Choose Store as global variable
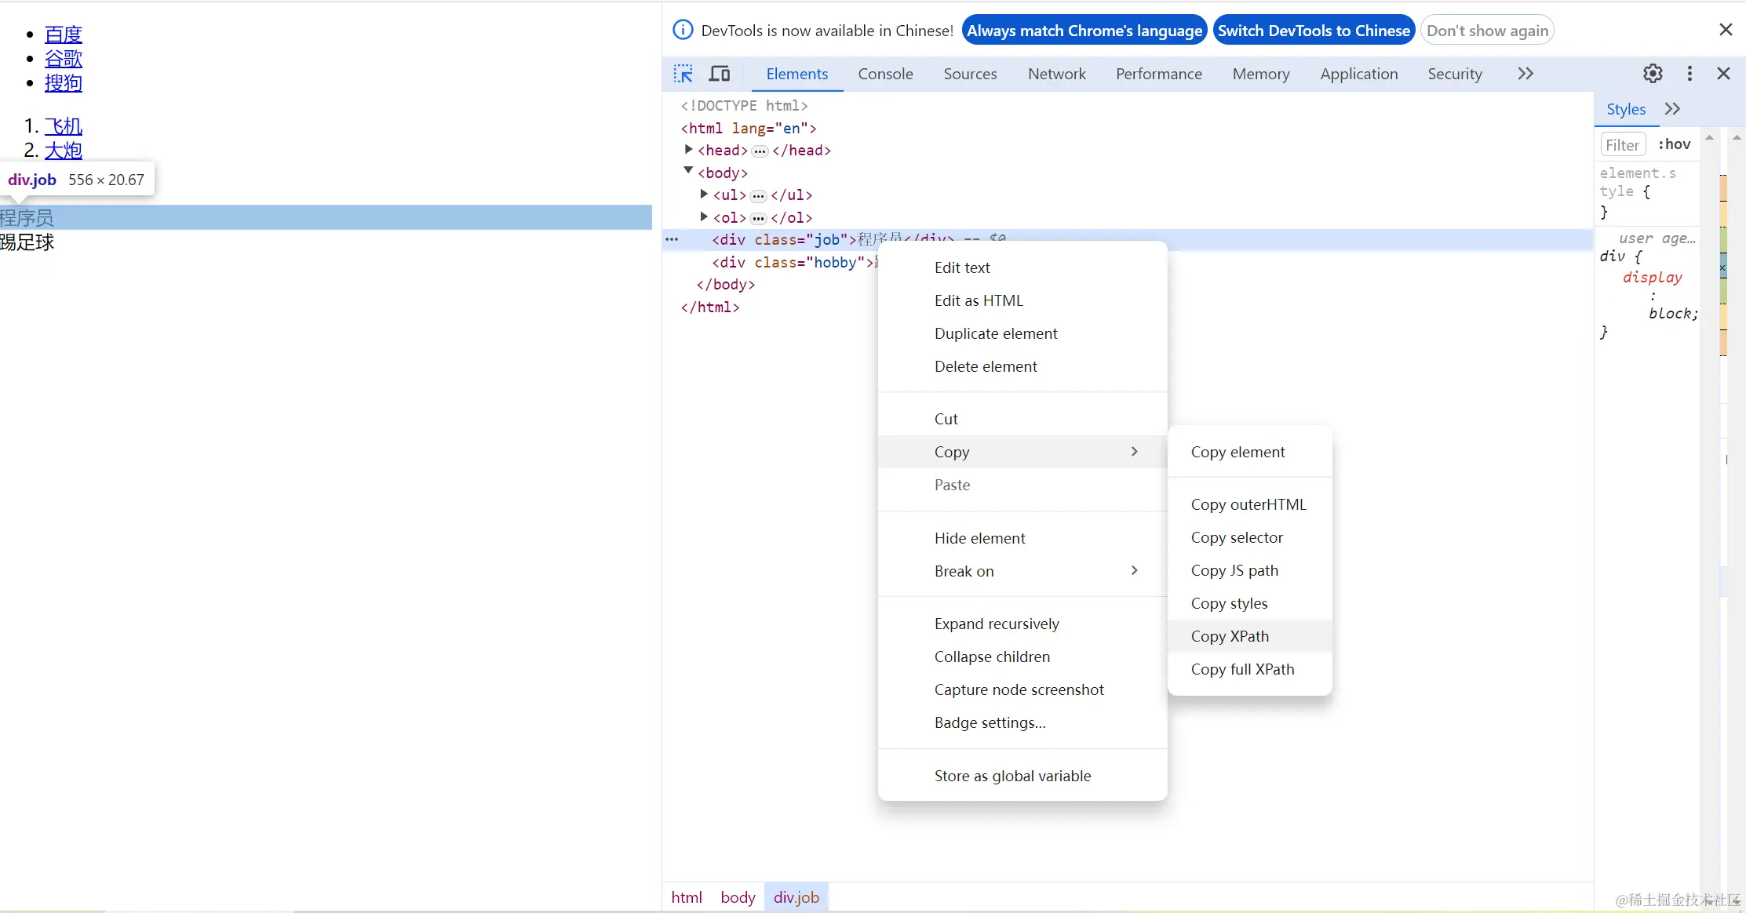Viewport: 1746px width, 913px height. pos(1022,776)
